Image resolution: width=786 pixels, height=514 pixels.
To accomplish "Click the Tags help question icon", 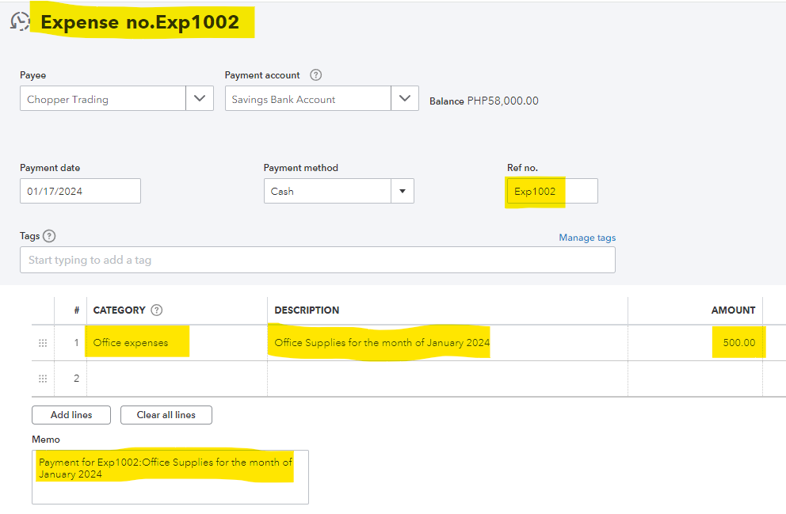I will 49,236.
